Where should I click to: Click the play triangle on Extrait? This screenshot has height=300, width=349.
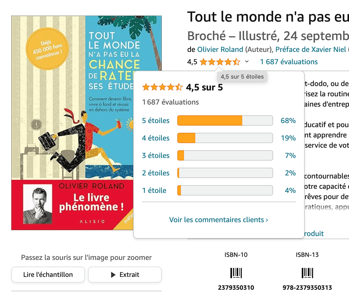113,274
